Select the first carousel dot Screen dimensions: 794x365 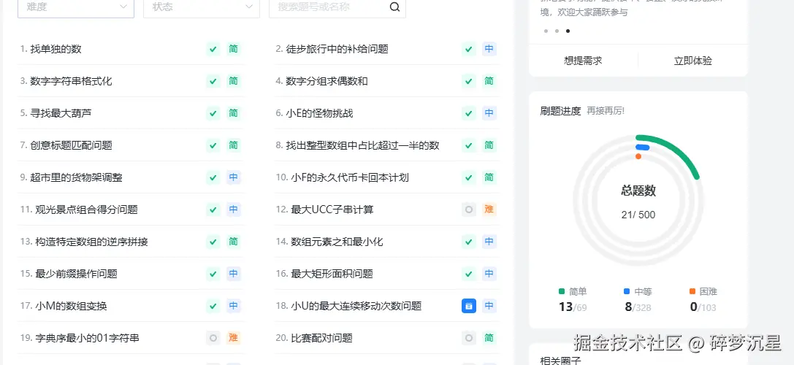[x=546, y=31]
